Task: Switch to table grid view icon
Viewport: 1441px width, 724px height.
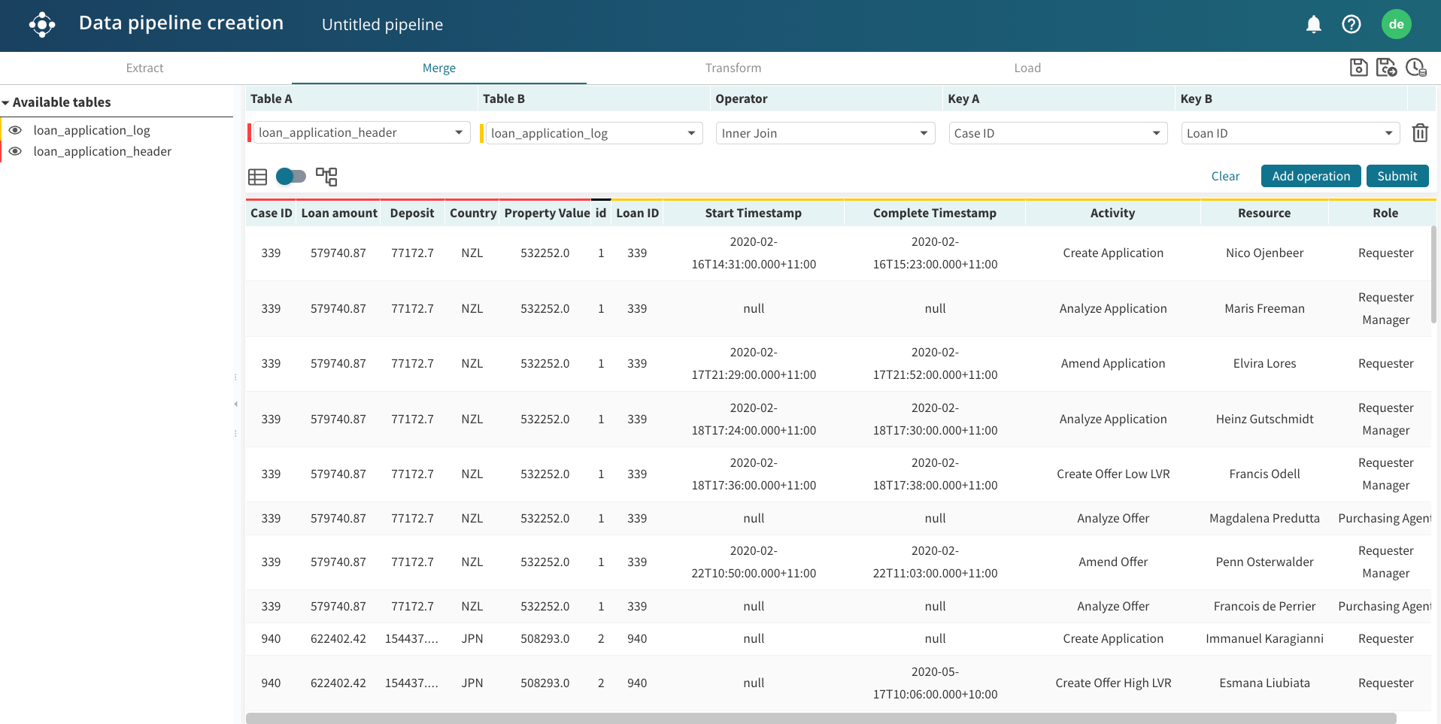Action: [x=257, y=177]
